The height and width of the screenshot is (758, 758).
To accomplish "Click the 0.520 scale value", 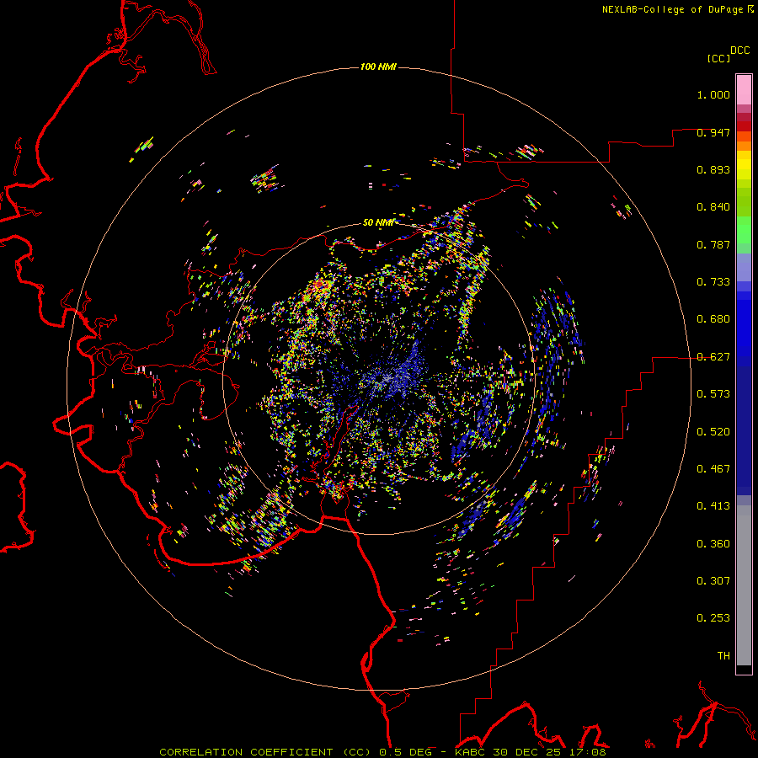I will 713,432.
